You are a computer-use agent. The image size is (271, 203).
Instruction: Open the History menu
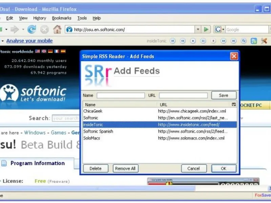tap(40, 18)
